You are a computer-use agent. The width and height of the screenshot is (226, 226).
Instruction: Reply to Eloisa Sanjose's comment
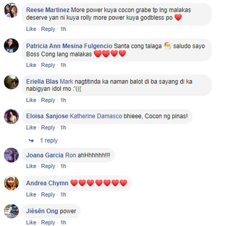(48, 127)
